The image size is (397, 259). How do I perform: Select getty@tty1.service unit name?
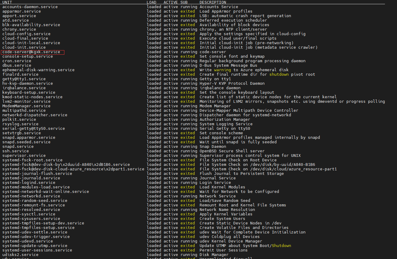pyautogui.click(x=24, y=79)
